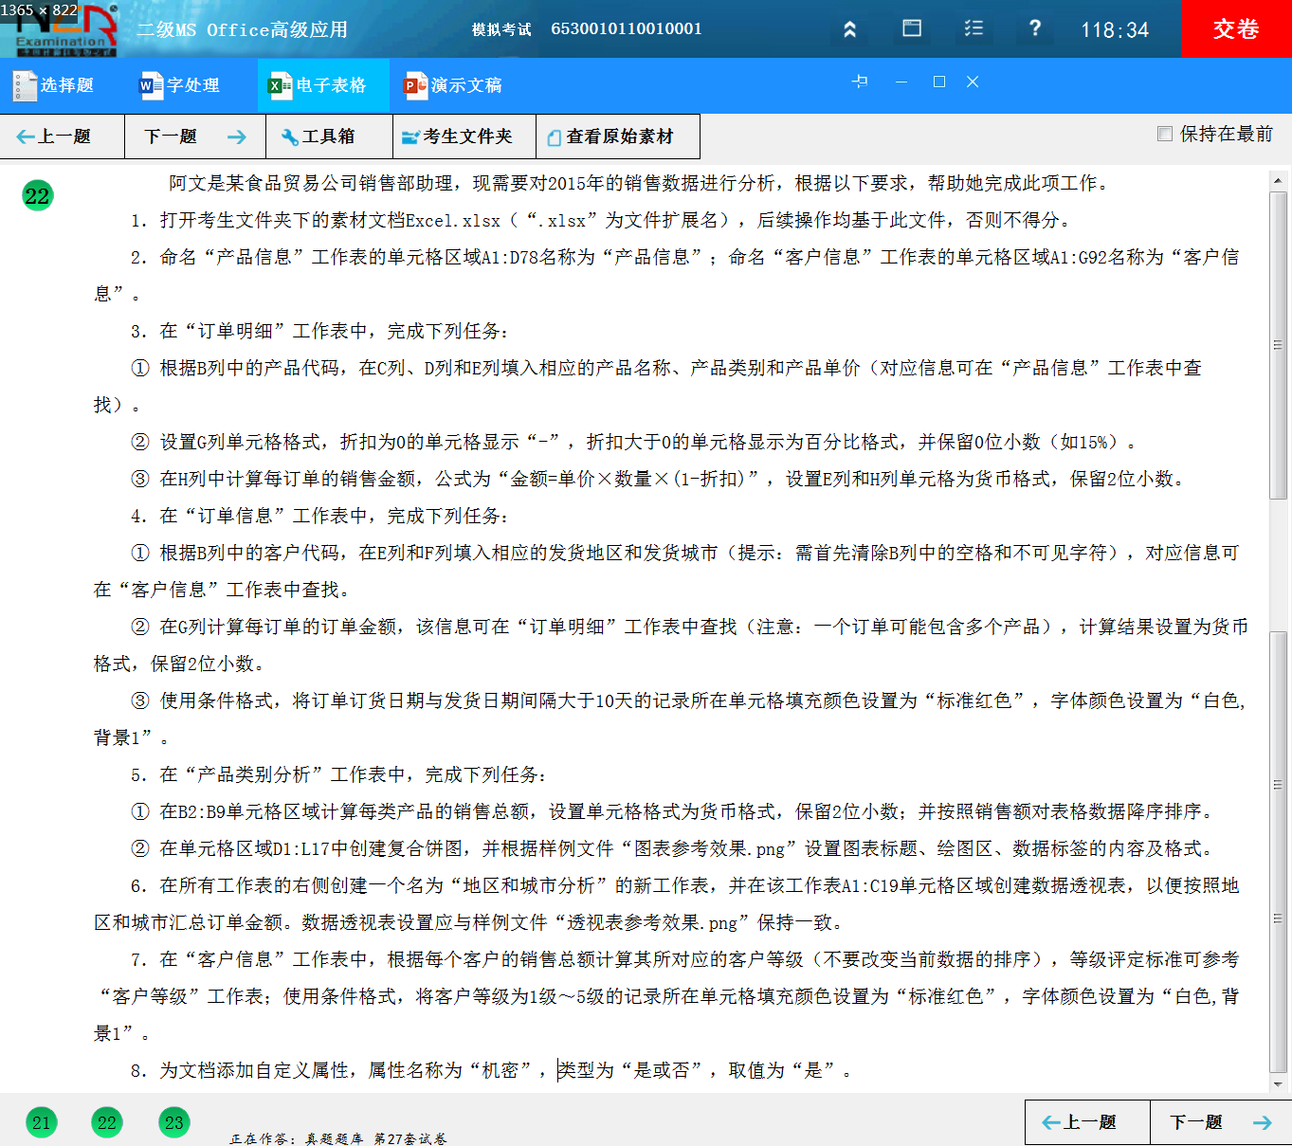
Task: Switch to the 选择题 tab
Action: coord(57,85)
